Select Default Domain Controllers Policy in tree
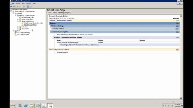Viewport: 193px width, 108px height. point(33,23)
